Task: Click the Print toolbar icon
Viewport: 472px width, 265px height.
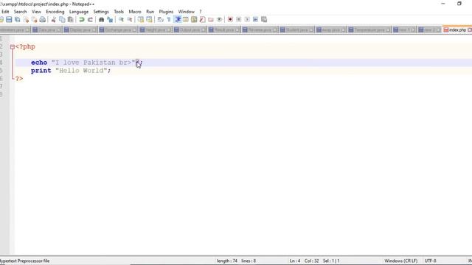Action: coord(43,20)
